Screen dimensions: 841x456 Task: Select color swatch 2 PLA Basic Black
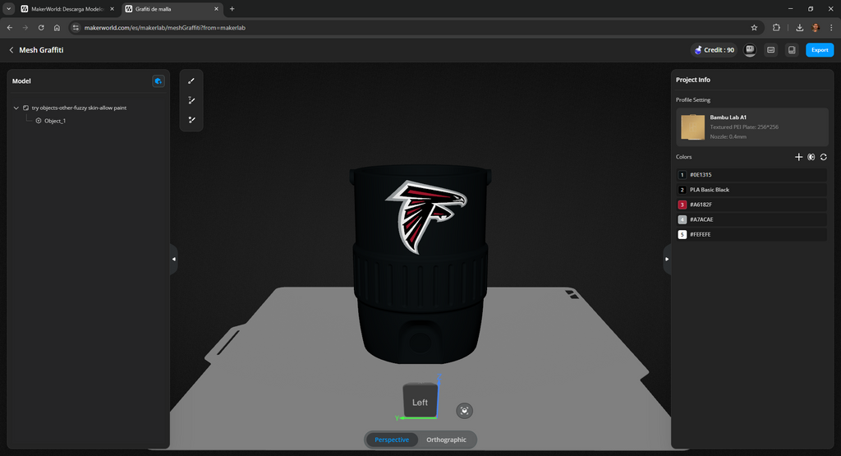click(682, 190)
